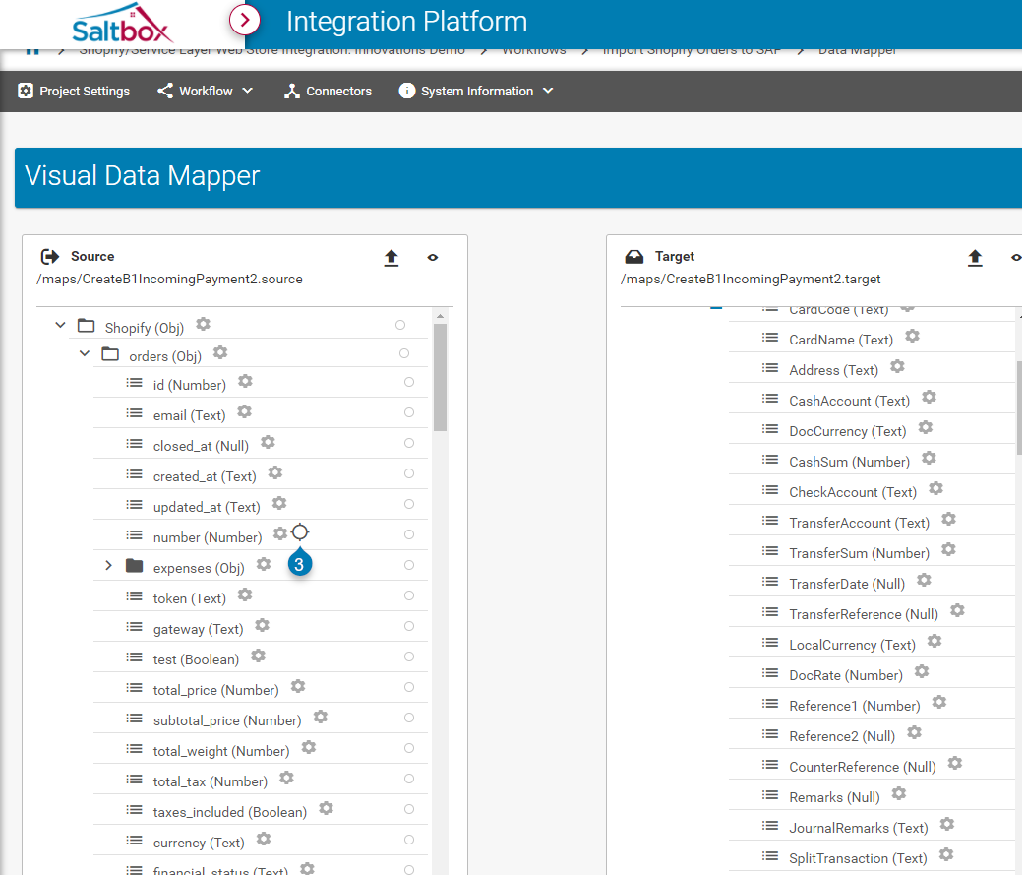1025x875 pixels.
Task: Expand the sidebar with the circled arrow button
Action: (x=245, y=21)
